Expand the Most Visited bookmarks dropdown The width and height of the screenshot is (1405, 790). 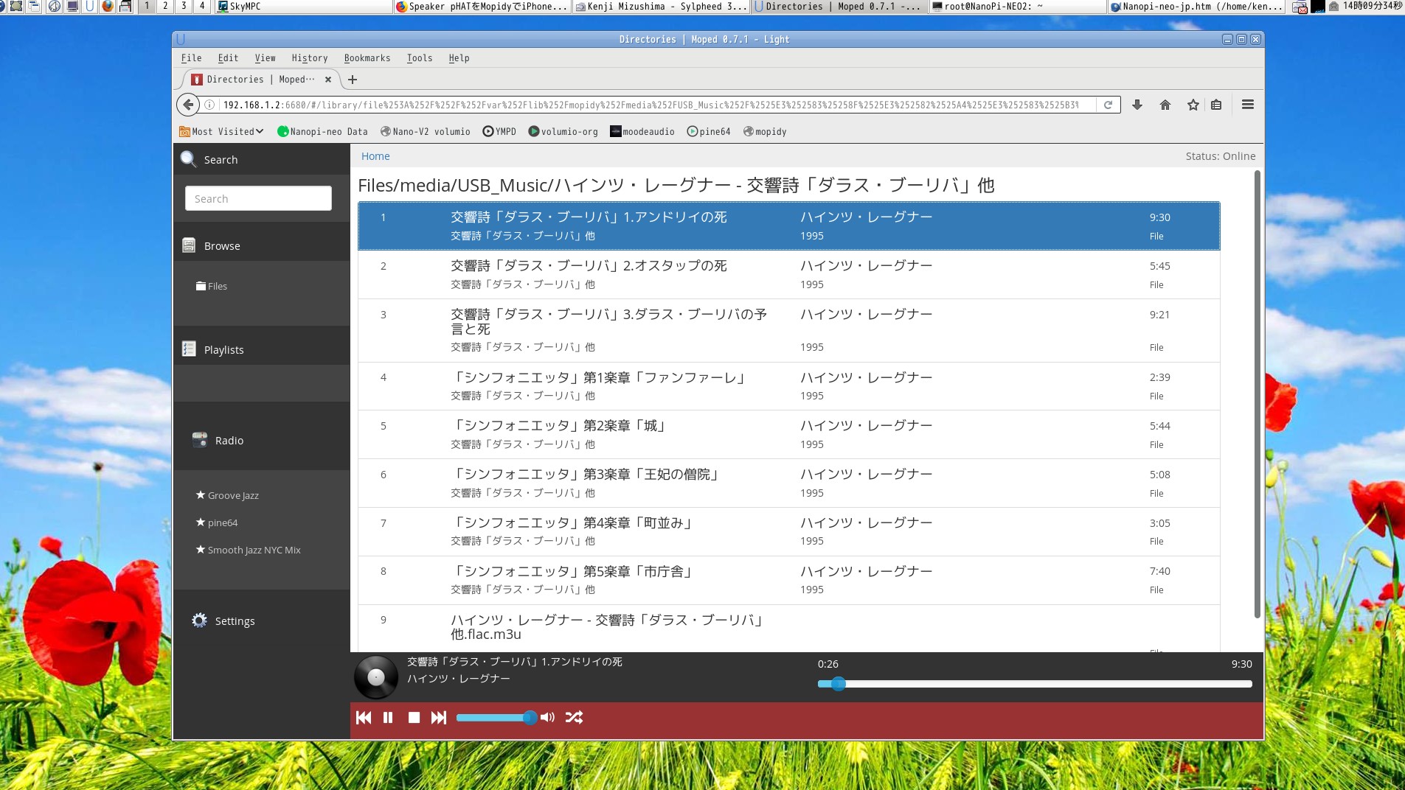[222, 132]
